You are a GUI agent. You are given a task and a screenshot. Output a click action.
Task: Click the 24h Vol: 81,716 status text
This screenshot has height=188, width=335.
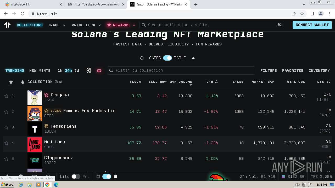[257, 177]
